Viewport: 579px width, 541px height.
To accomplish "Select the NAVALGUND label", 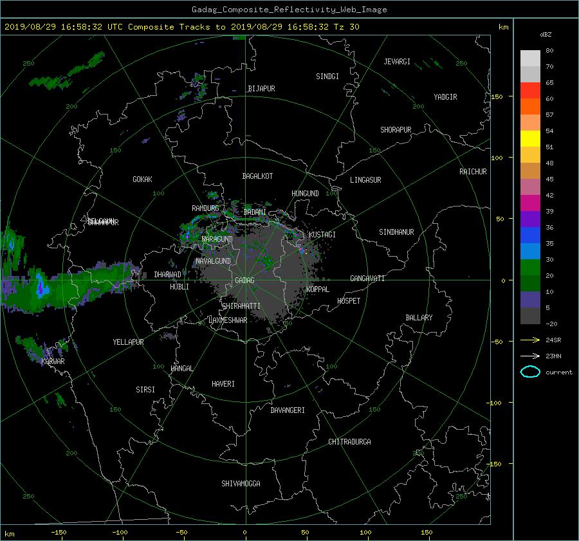I will [213, 261].
